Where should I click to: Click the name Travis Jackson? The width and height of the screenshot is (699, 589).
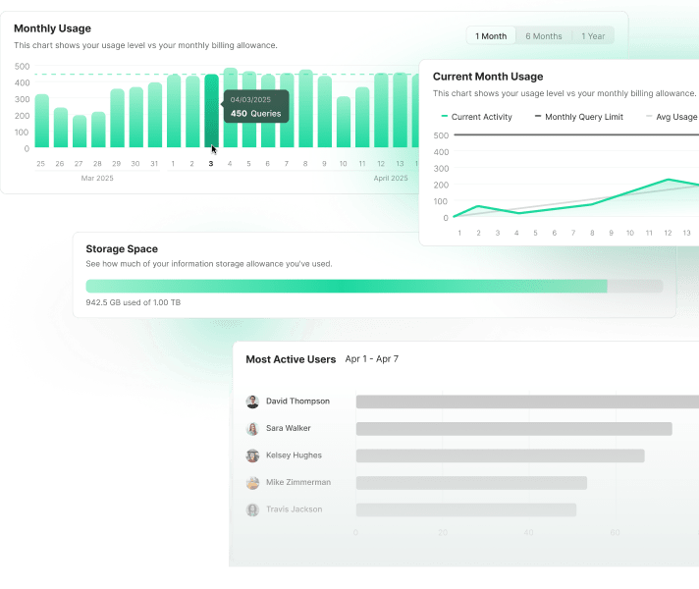tap(294, 509)
